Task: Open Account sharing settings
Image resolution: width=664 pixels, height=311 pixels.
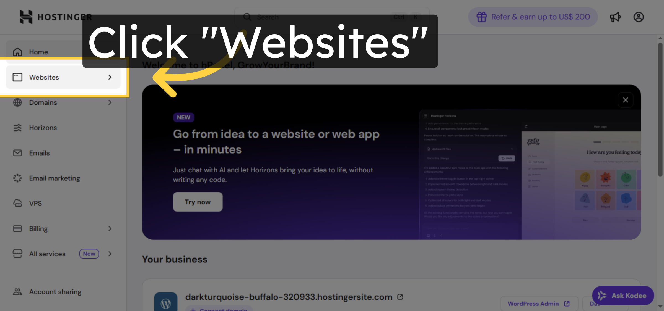Action: tap(55, 291)
